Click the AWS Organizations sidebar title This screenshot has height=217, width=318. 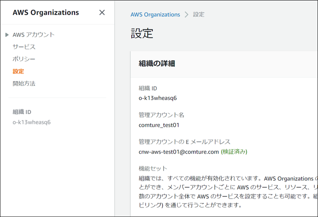(x=46, y=12)
